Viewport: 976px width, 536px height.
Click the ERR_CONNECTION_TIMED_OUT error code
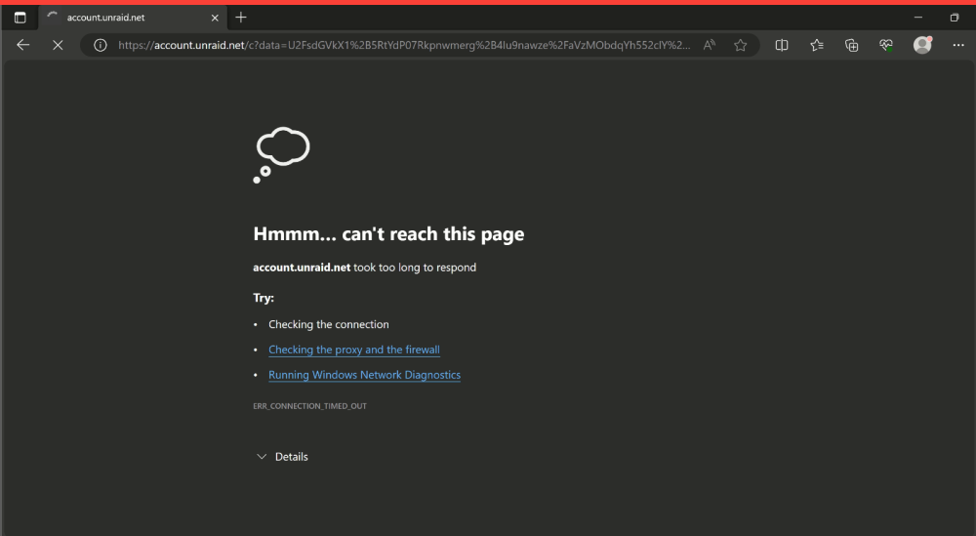309,406
